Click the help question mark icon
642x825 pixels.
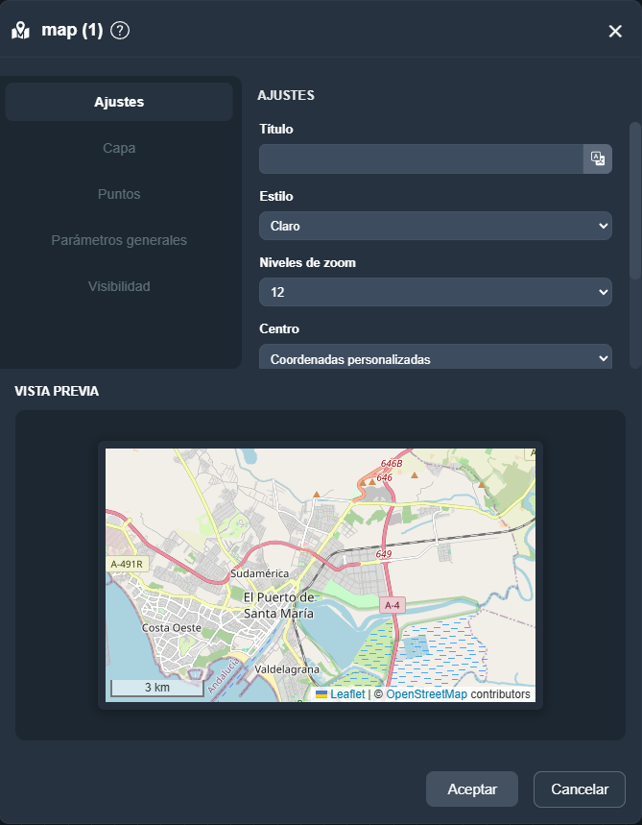120,31
